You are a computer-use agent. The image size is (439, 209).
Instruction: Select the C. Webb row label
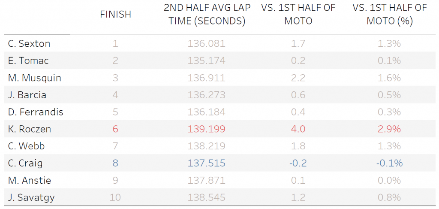pyautogui.click(x=26, y=146)
